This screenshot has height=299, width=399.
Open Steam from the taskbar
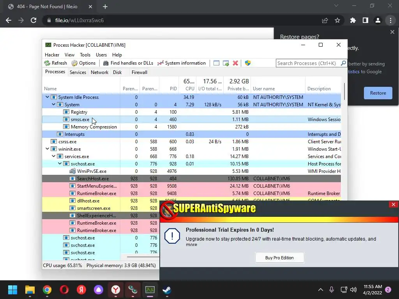pyautogui.click(x=167, y=290)
